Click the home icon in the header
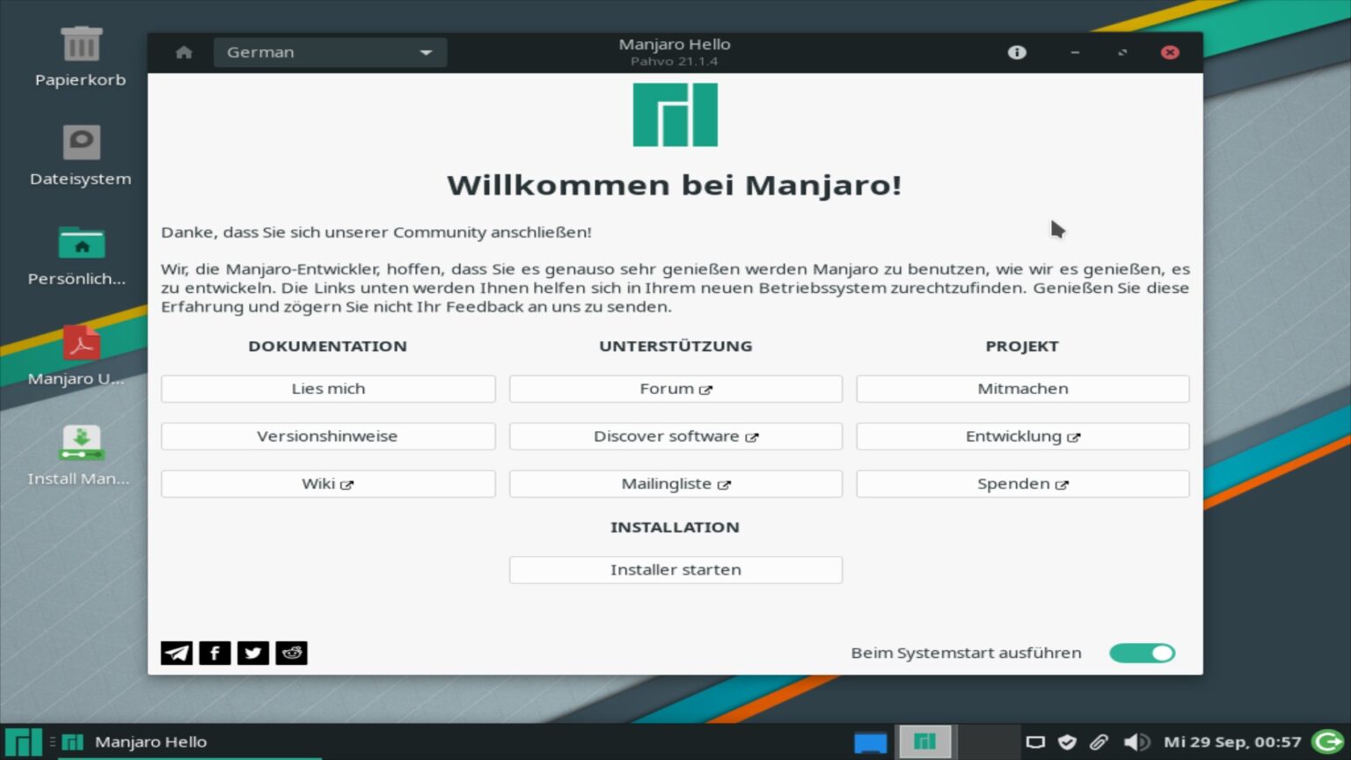This screenshot has width=1351, height=760. click(183, 52)
